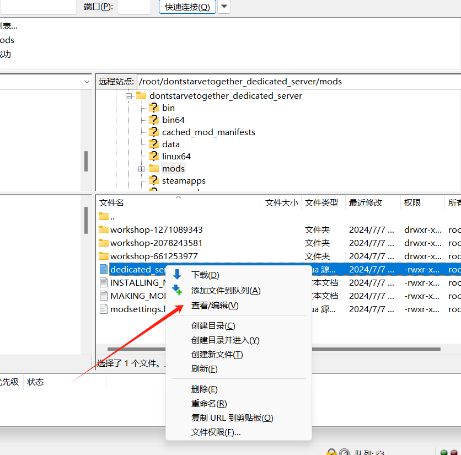Click the question-mark folder icon beside steamapps
The width and height of the screenshot is (461, 455).
click(153, 180)
